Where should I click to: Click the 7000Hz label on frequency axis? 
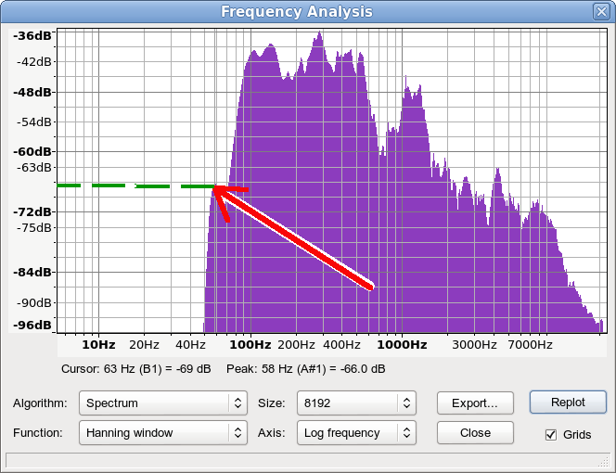(530, 344)
